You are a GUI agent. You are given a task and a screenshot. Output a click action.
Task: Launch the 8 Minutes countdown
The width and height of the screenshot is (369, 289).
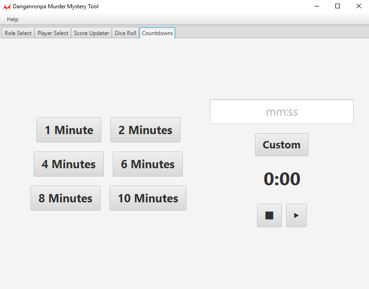[65, 198]
